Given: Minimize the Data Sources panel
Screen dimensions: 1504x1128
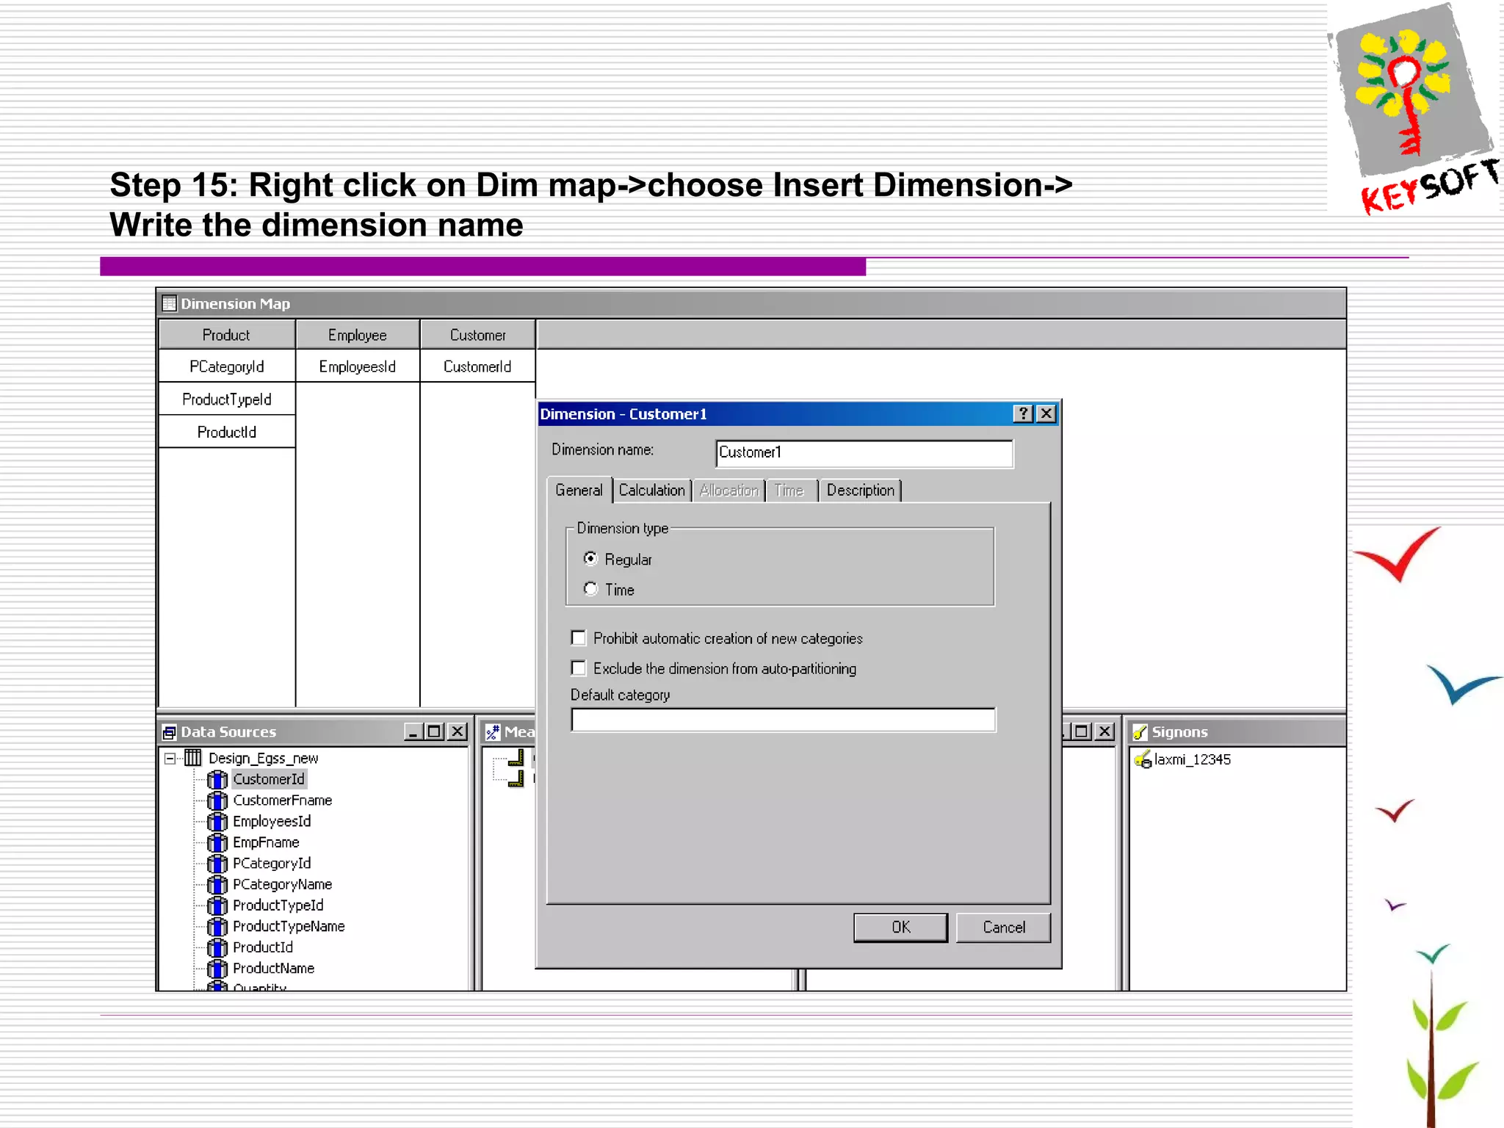Looking at the screenshot, I should 413,731.
